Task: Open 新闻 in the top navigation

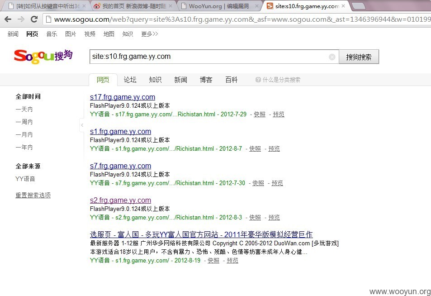Action: click(x=13, y=34)
